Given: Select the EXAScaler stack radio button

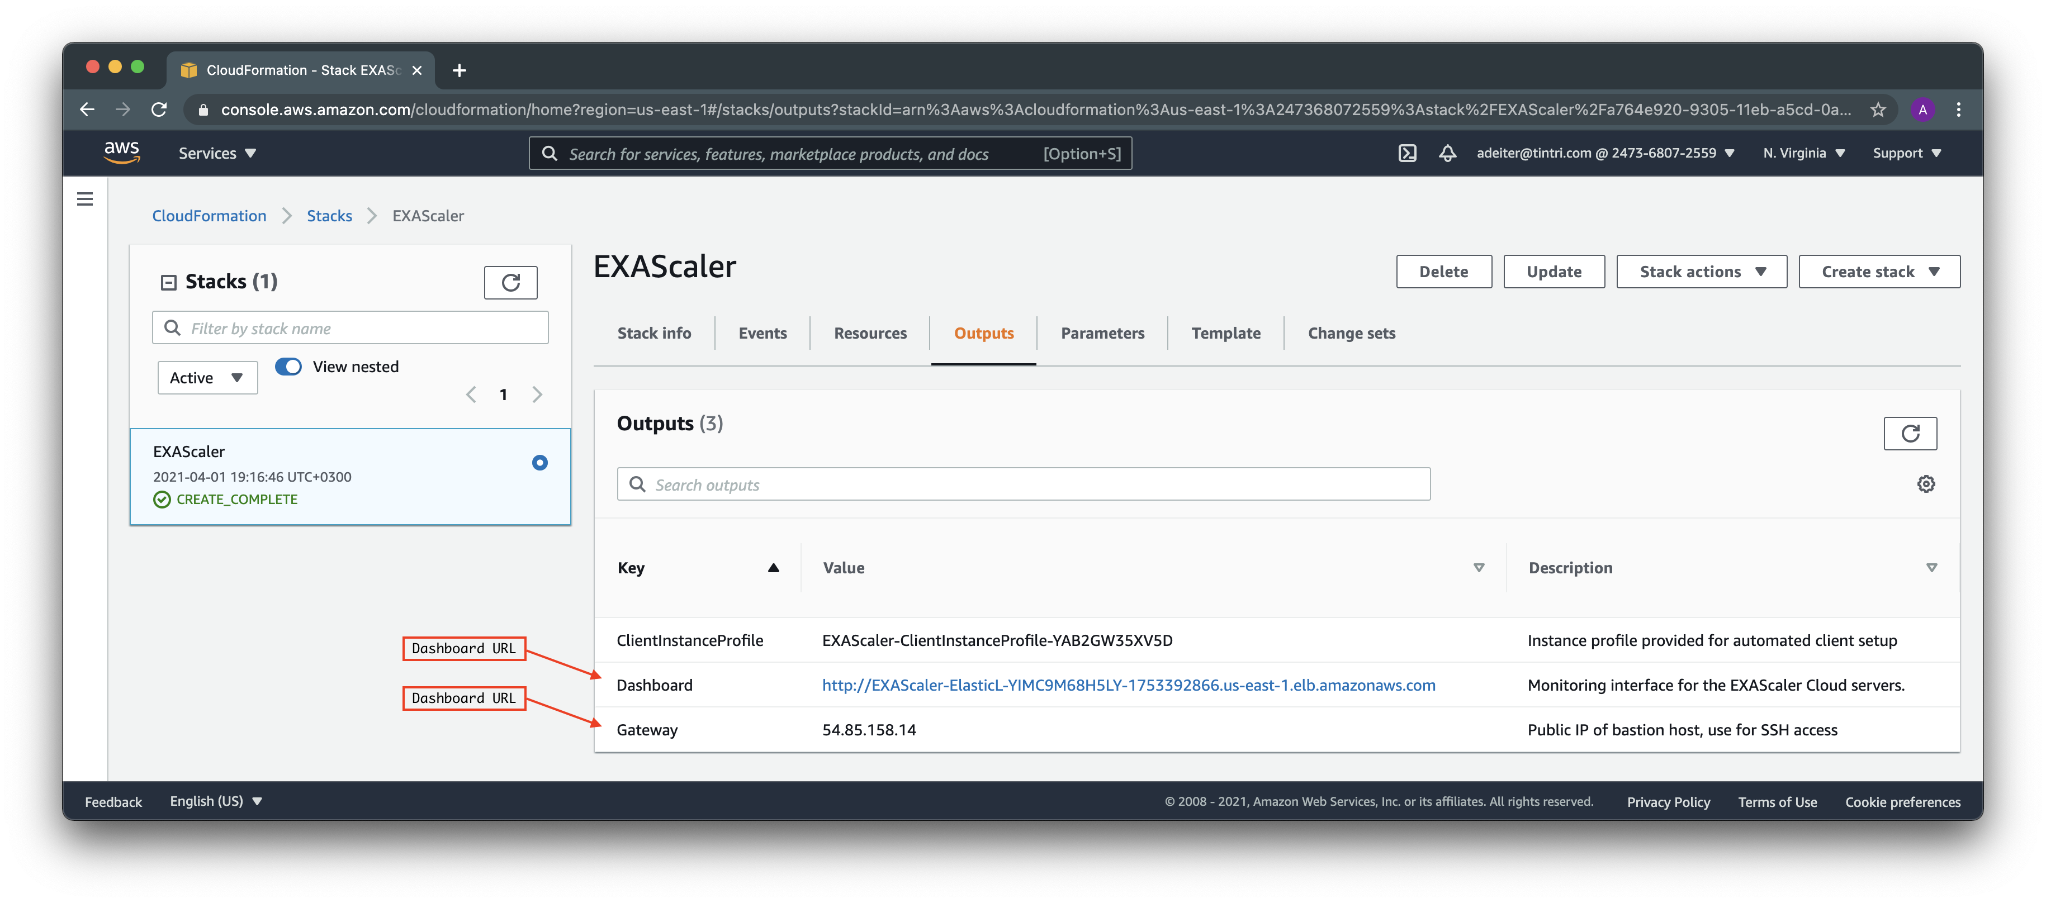Looking at the screenshot, I should coord(539,462).
